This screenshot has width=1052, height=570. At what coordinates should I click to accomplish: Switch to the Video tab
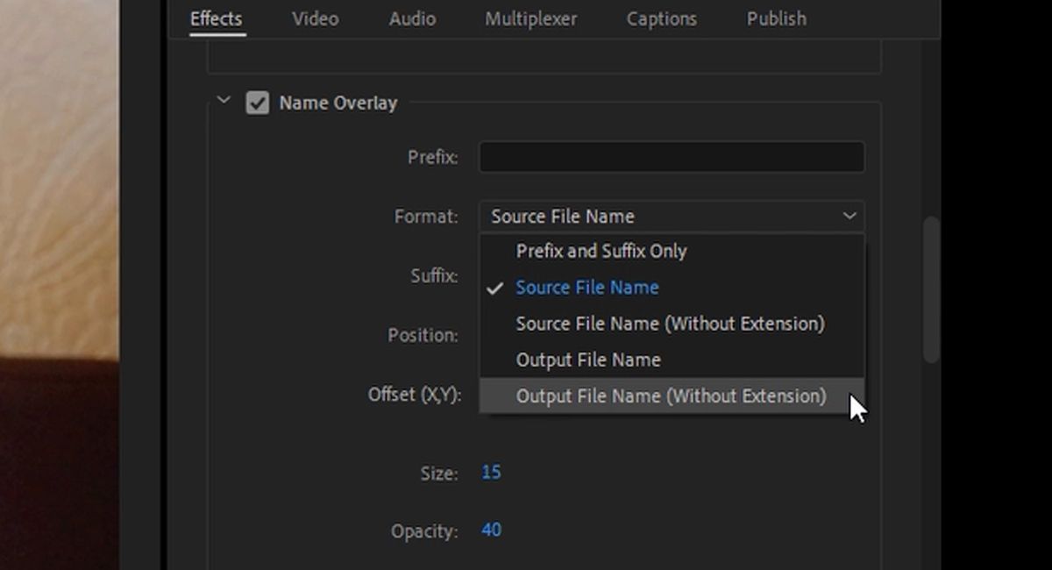pyautogui.click(x=315, y=18)
